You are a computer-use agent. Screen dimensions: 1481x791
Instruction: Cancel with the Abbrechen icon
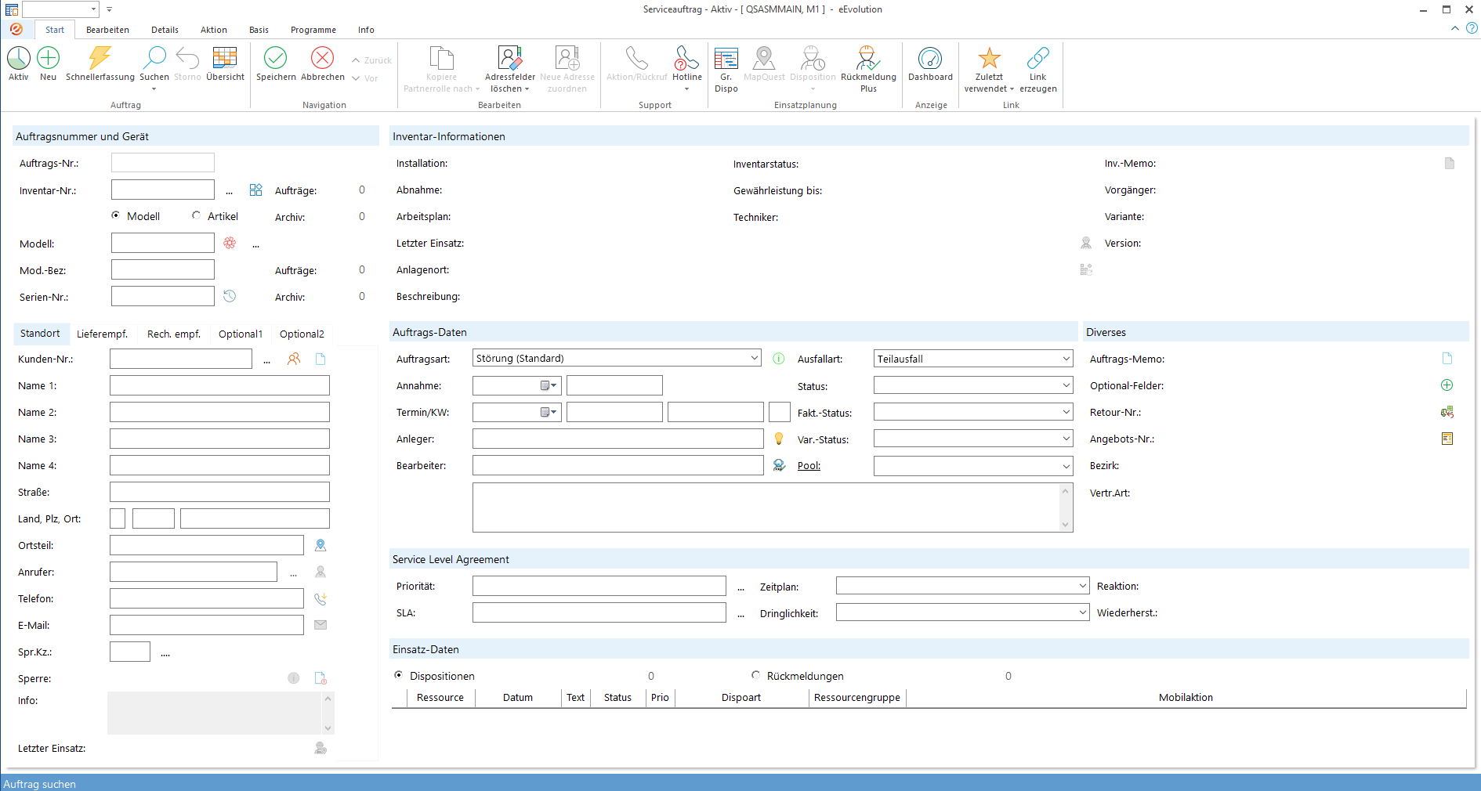[x=322, y=58]
